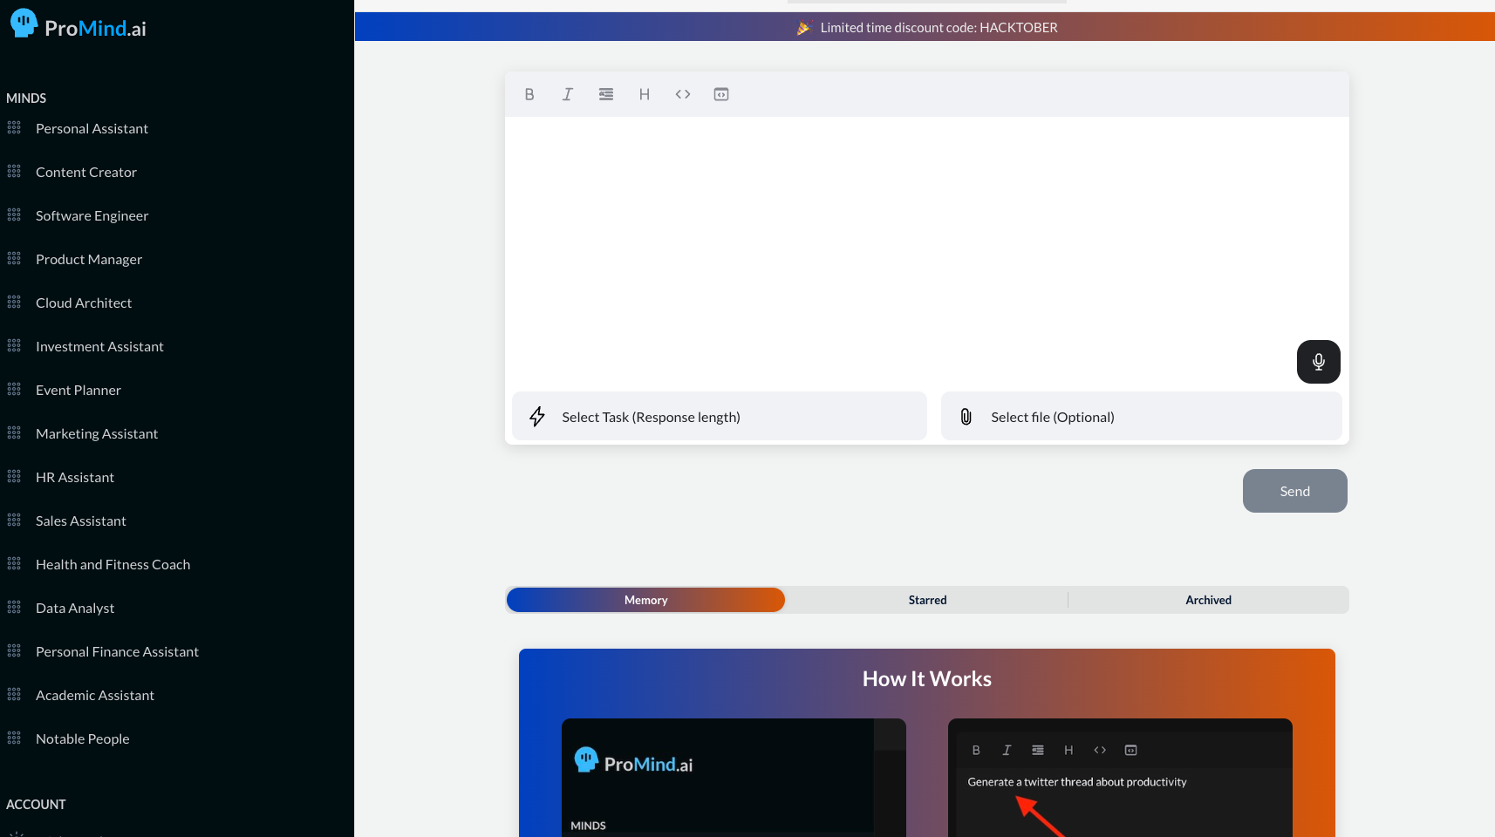Open Select file (Optional) picker
Viewport: 1495px width, 837px height.
[x=1142, y=417]
